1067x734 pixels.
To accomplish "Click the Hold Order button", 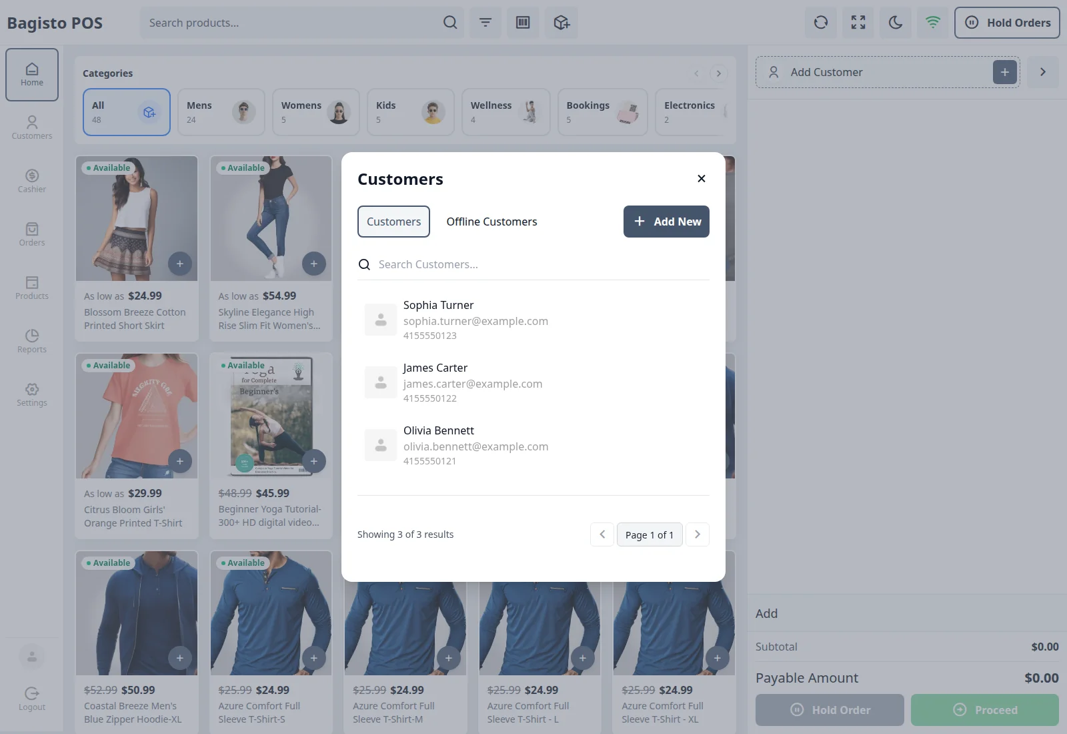I will pos(830,710).
